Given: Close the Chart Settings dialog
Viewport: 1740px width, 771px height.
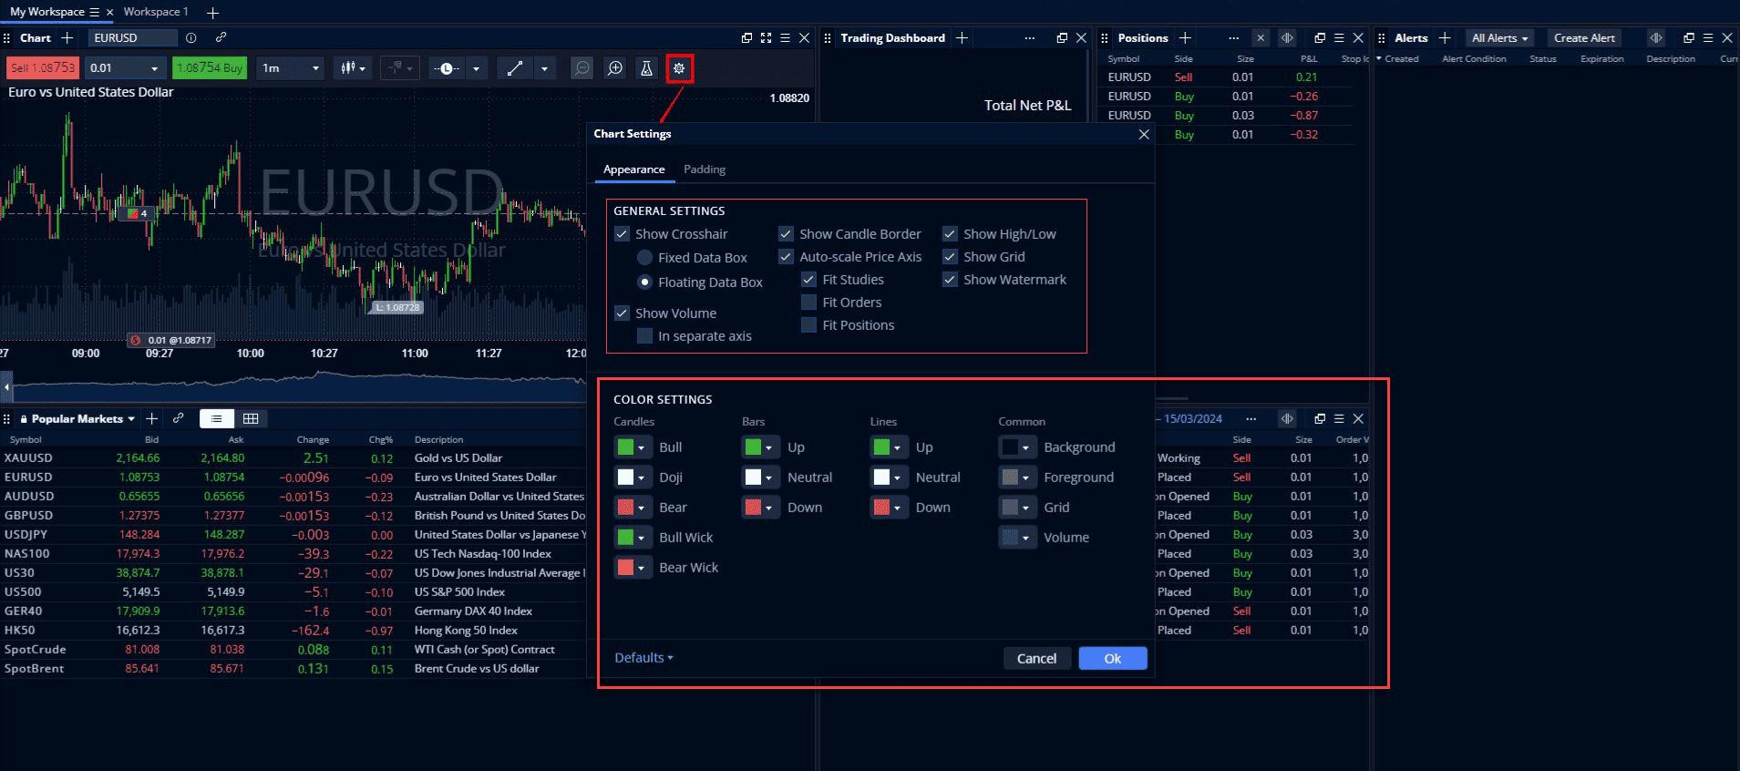Looking at the screenshot, I should pyautogui.click(x=1144, y=134).
